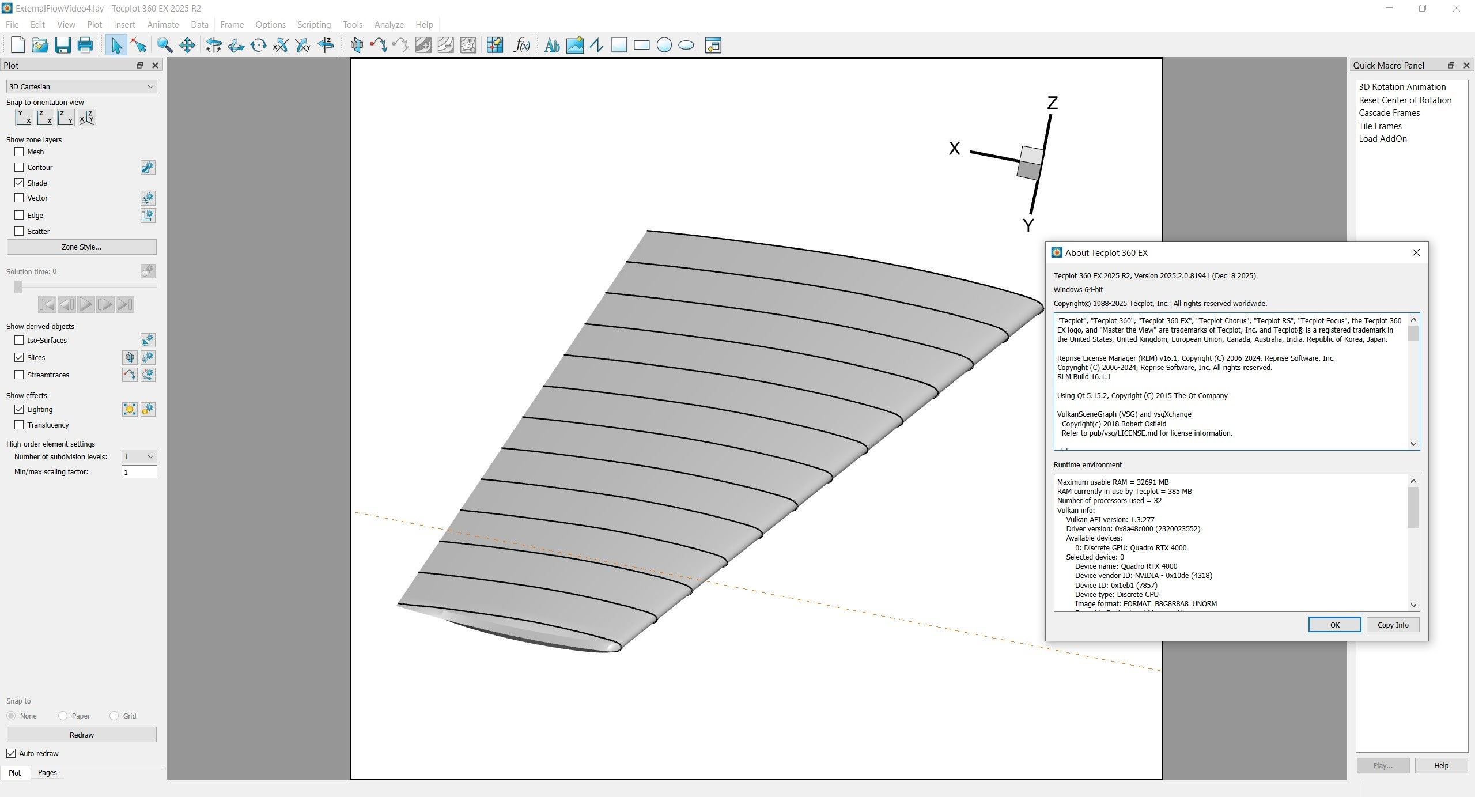Enable the Mesh zone layer
The height and width of the screenshot is (797, 1475).
pos(19,152)
